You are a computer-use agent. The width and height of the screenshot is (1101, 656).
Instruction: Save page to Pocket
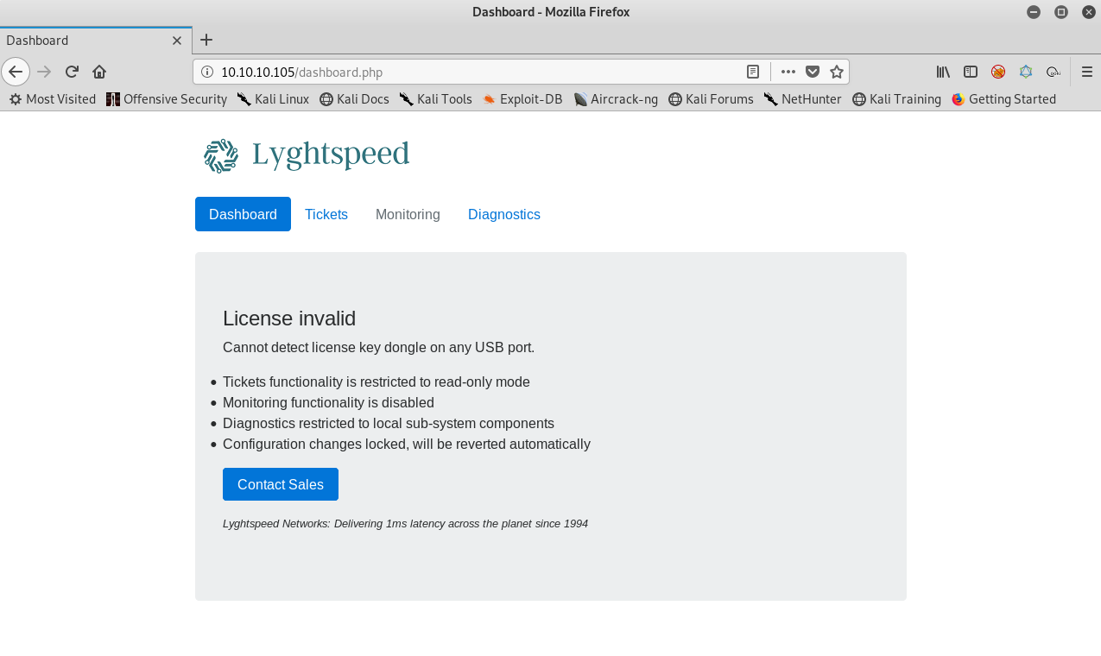pos(813,72)
